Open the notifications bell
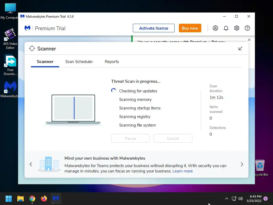Image resolution: width=273 pixels, height=205 pixels. coord(226,28)
